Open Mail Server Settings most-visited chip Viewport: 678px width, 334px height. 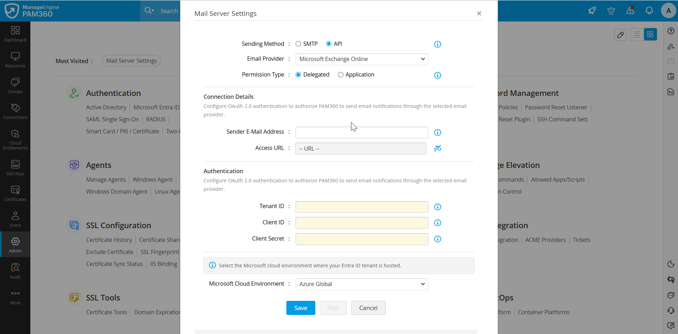[x=131, y=61]
